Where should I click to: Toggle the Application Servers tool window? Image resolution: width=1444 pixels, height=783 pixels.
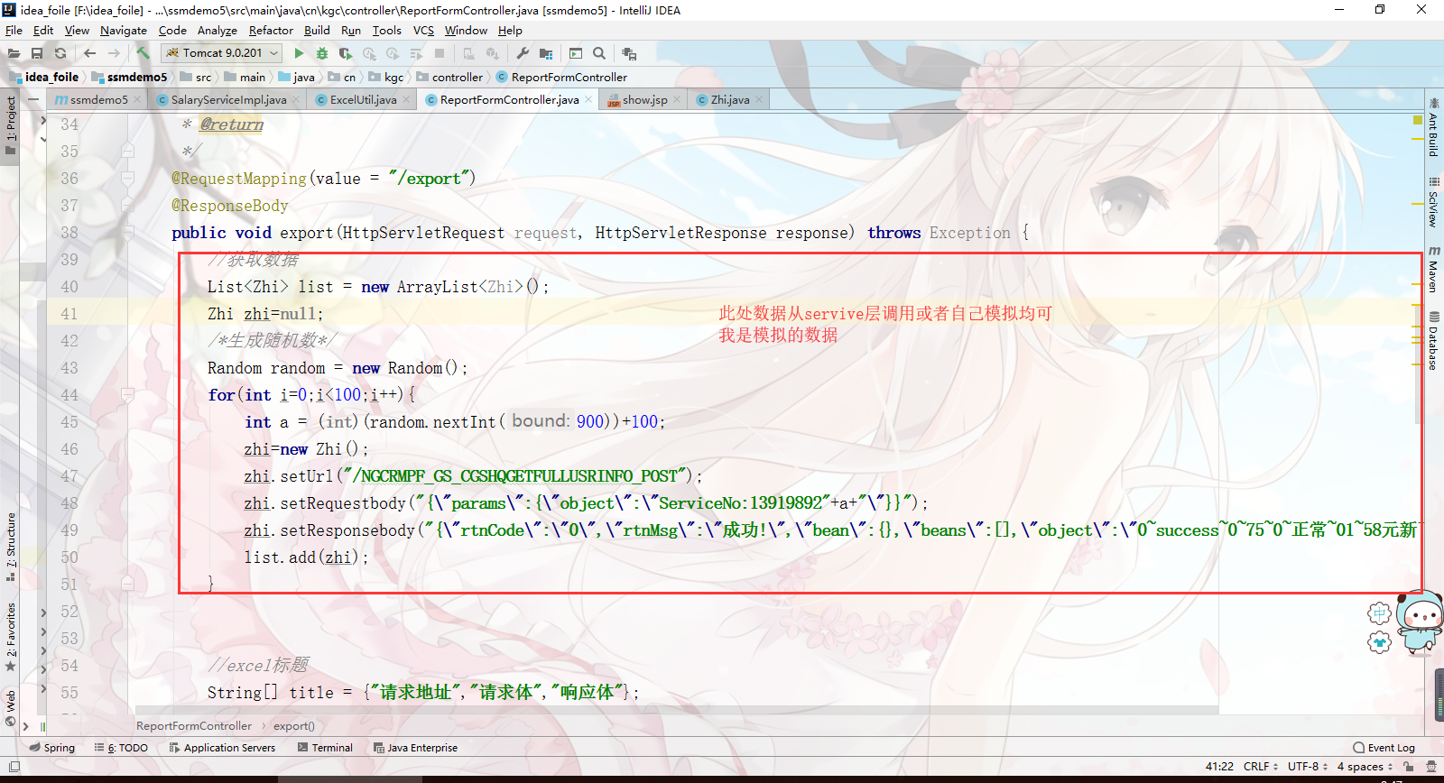(222, 748)
